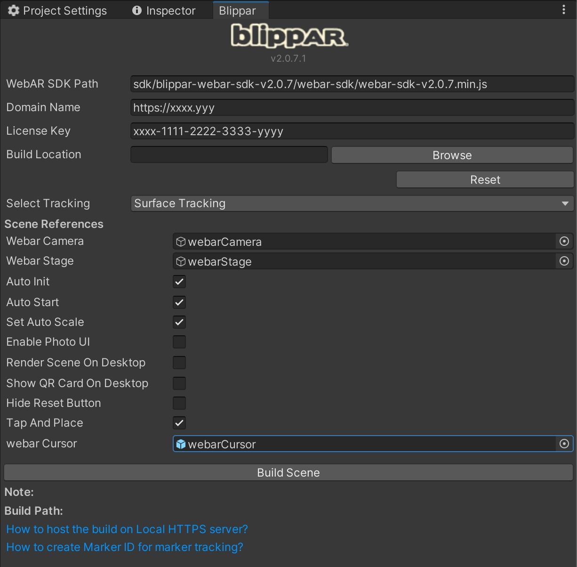Open the Local HTTPS server hosting link

pos(127,529)
